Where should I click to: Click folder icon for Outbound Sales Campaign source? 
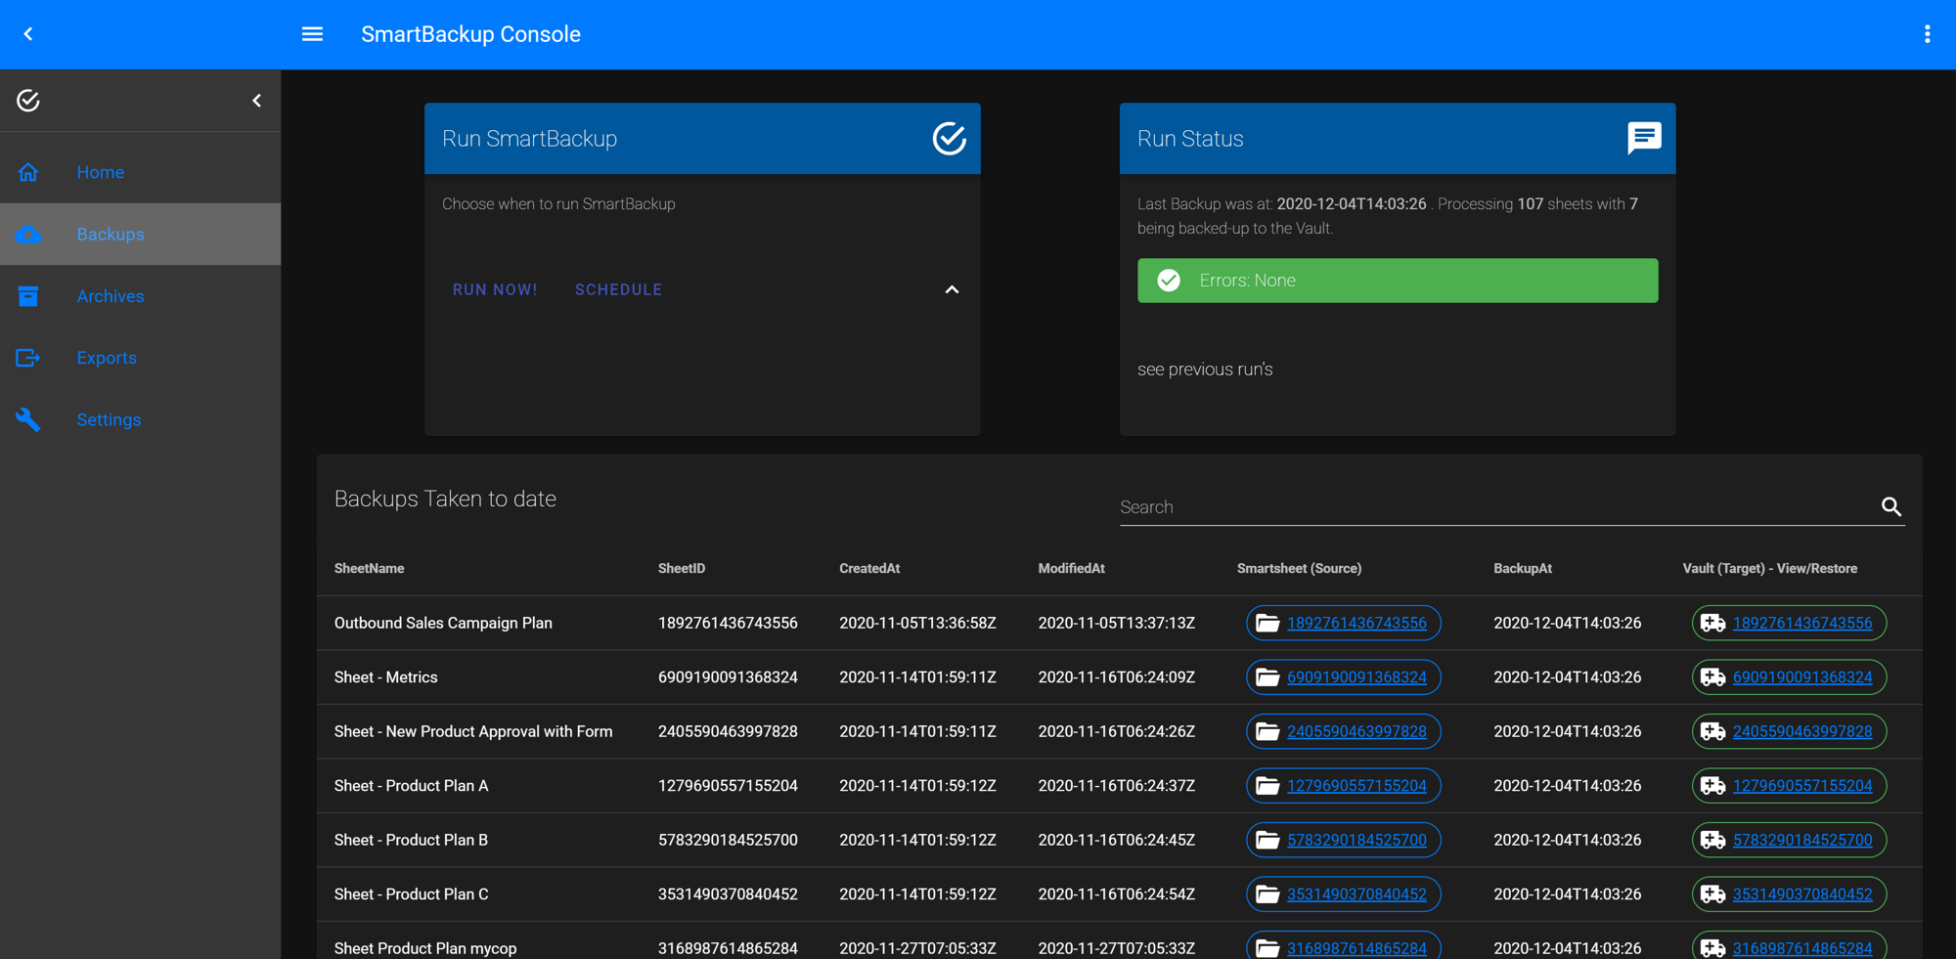pos(1267,623)
